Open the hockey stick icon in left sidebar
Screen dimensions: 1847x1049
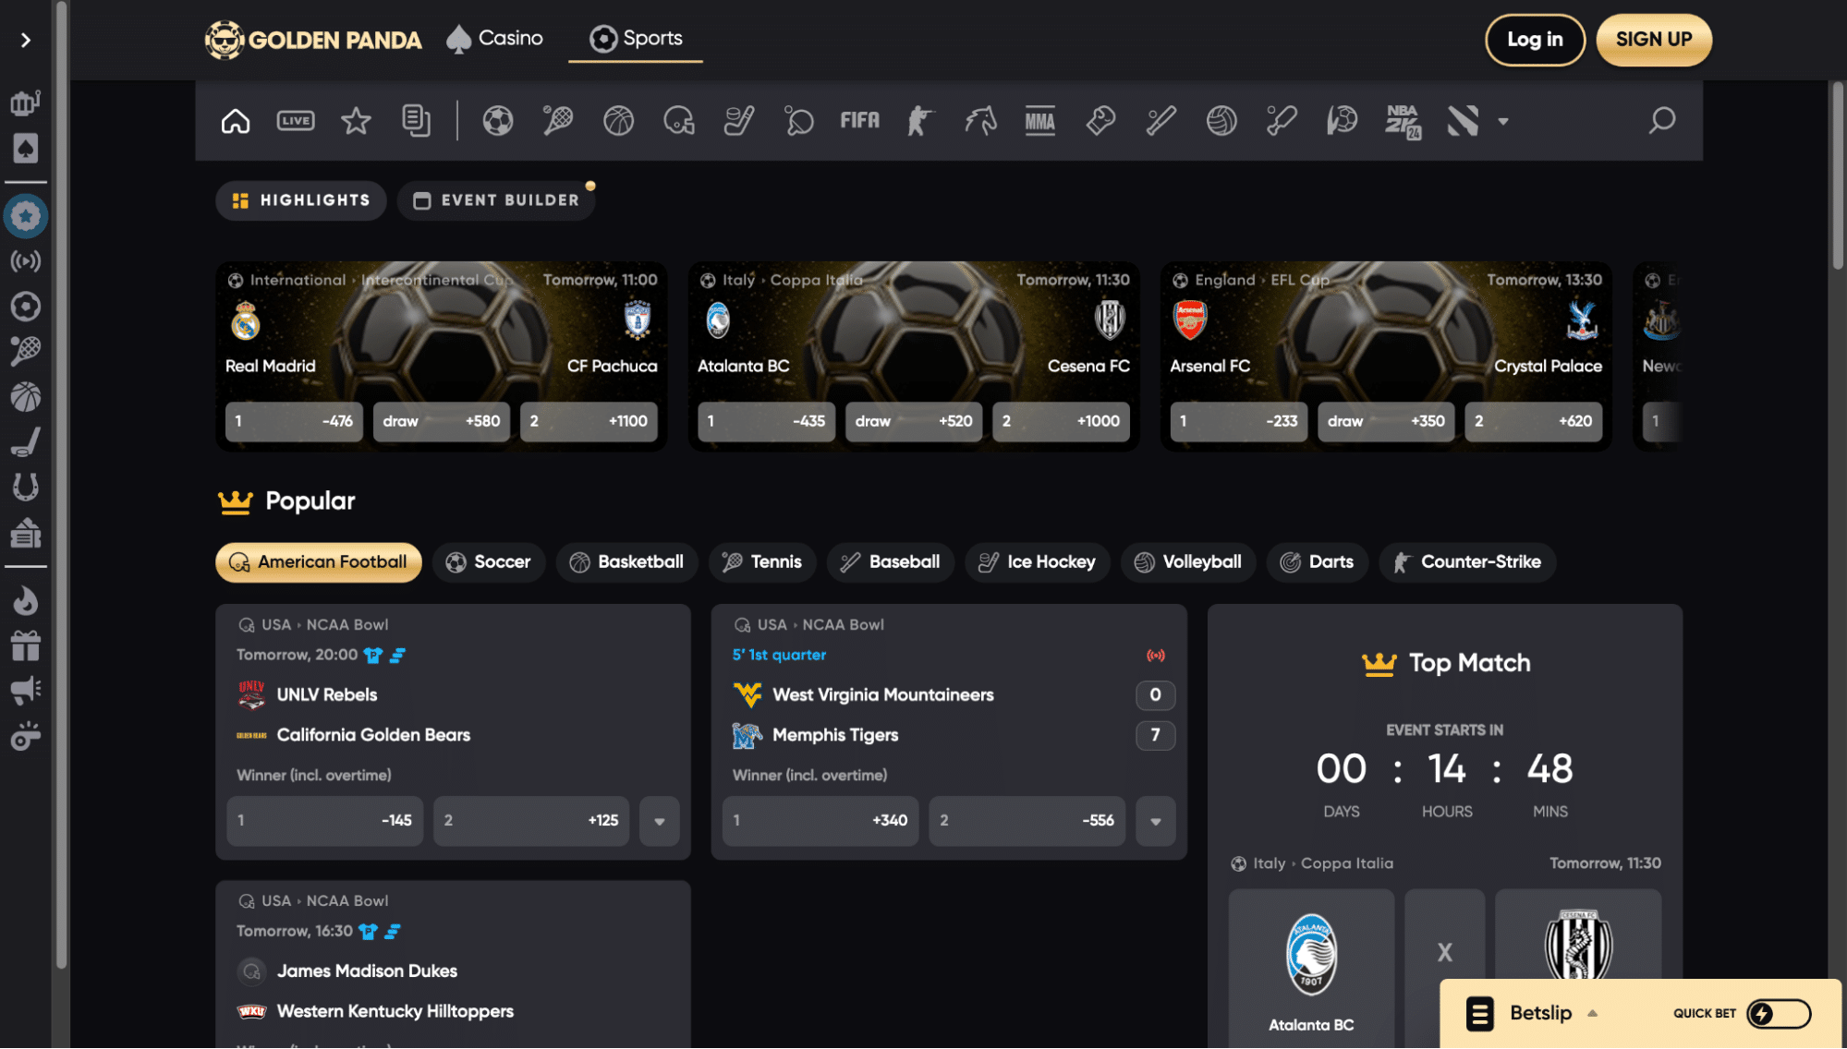click(x=26, y=441)
